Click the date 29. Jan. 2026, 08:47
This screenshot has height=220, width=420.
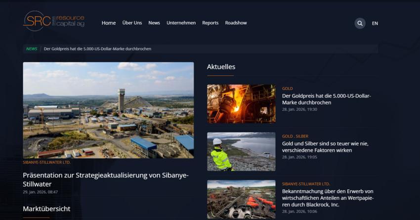click(x=40, y=192)
